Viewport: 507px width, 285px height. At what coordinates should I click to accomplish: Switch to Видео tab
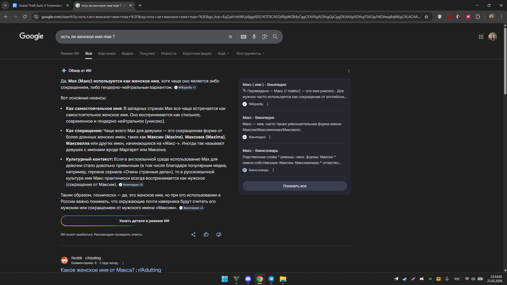click(128, 53)
